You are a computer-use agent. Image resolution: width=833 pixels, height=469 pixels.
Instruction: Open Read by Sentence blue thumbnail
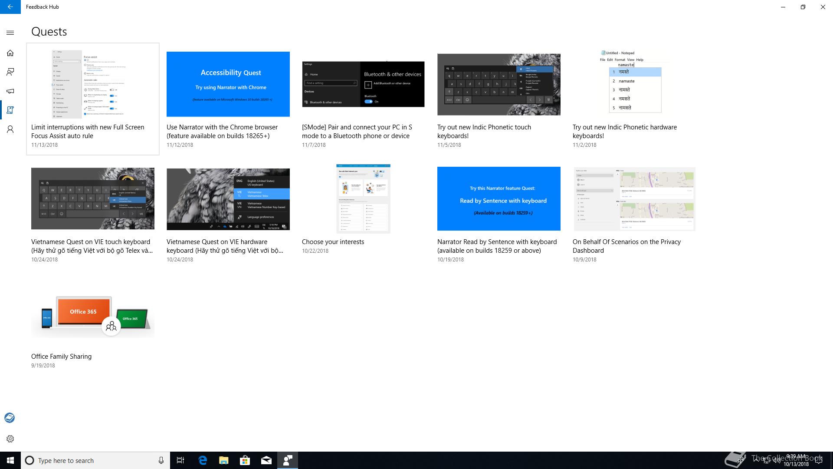499,198
